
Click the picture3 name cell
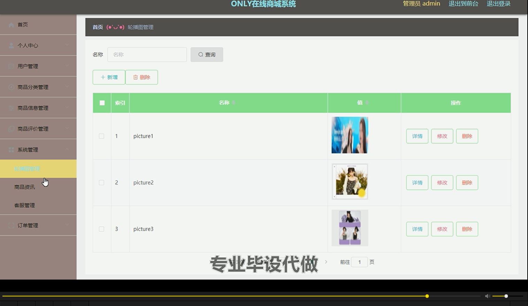pyautogui.click(x=228, y=229)
